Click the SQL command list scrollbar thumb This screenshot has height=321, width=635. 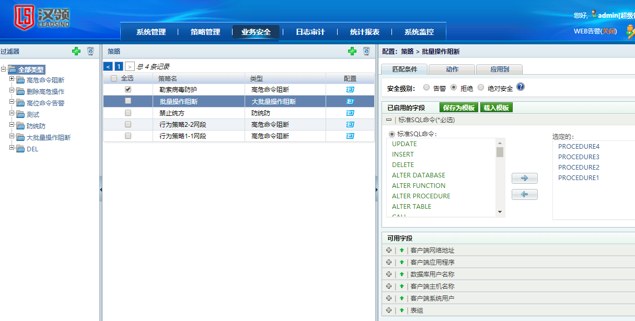[x=500, y=152]
